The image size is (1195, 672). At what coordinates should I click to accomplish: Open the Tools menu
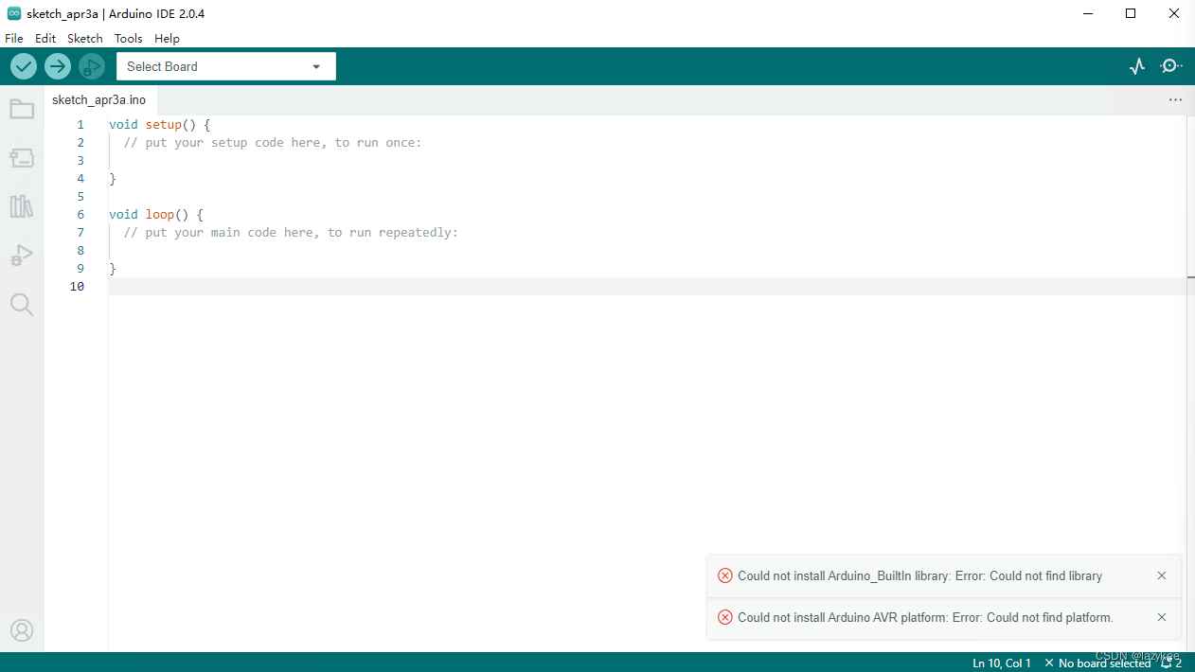(128, 39)
